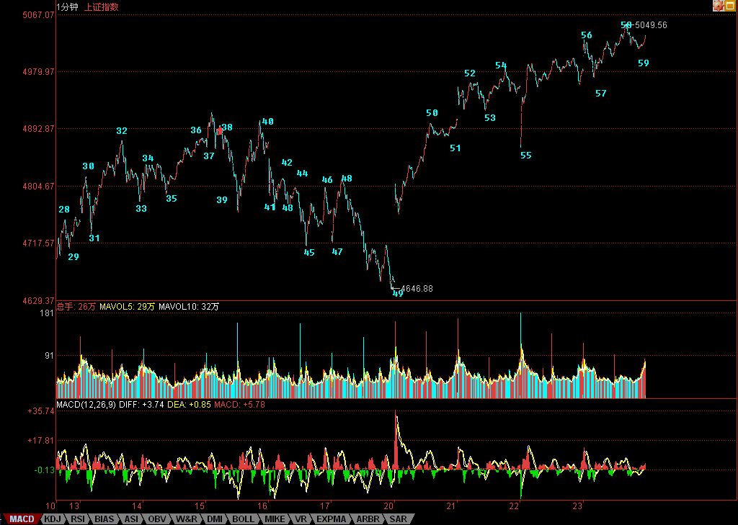
Task: Click the red marker near wave 38
Action: tap(220, 131)
